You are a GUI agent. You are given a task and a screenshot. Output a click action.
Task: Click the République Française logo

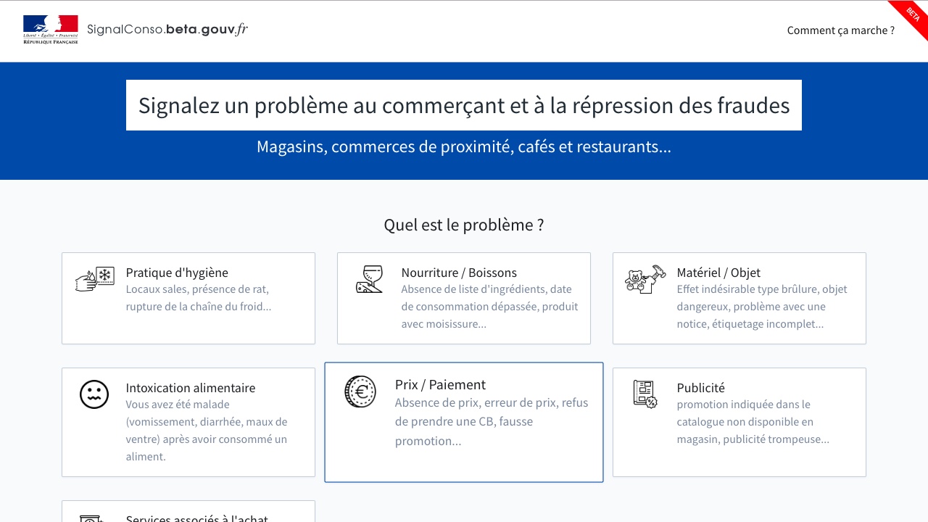point(51,30)
